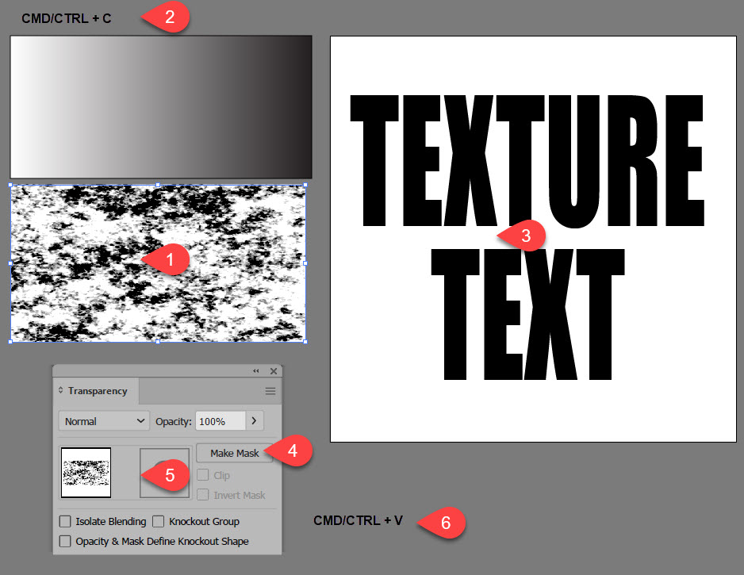Toggle the Clip checkbox
This screenshot has height=575, width=744.
tap(202, 475)
